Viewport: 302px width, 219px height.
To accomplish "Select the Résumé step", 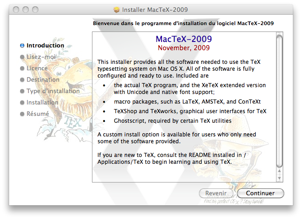I will (38, 114).
